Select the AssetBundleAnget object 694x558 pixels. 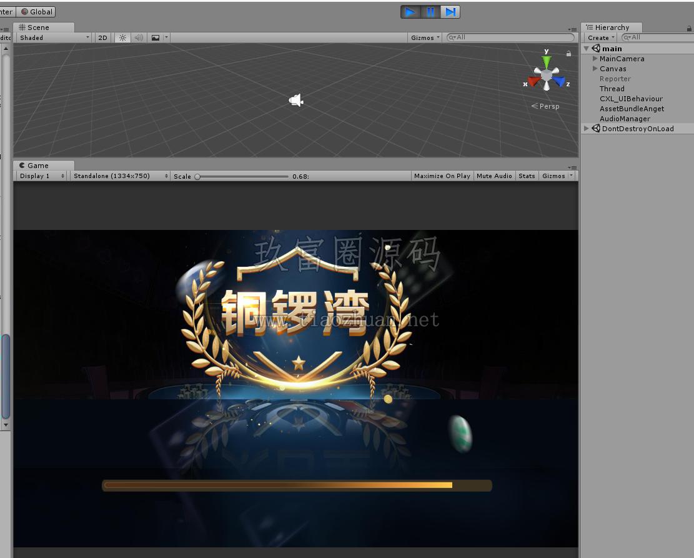point(632,109)
